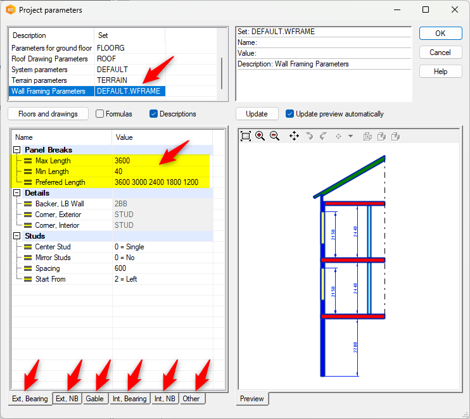Click the redo view arrow icon
470x419 pixels.
coord(322,136)
